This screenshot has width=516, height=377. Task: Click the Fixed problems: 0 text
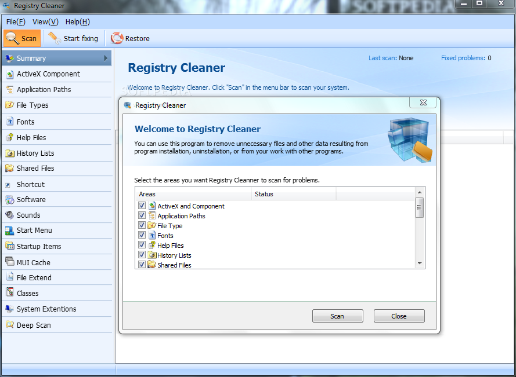coord(466,58)
